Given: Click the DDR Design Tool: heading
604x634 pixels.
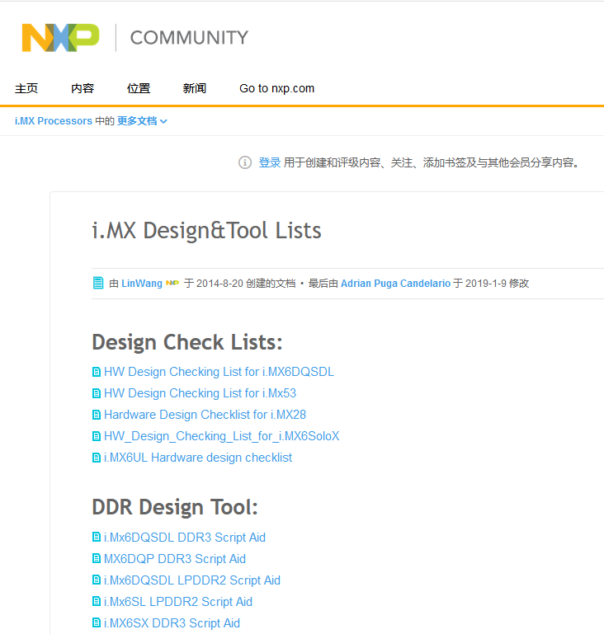Looking at the screenshot, I should point(175,507).
